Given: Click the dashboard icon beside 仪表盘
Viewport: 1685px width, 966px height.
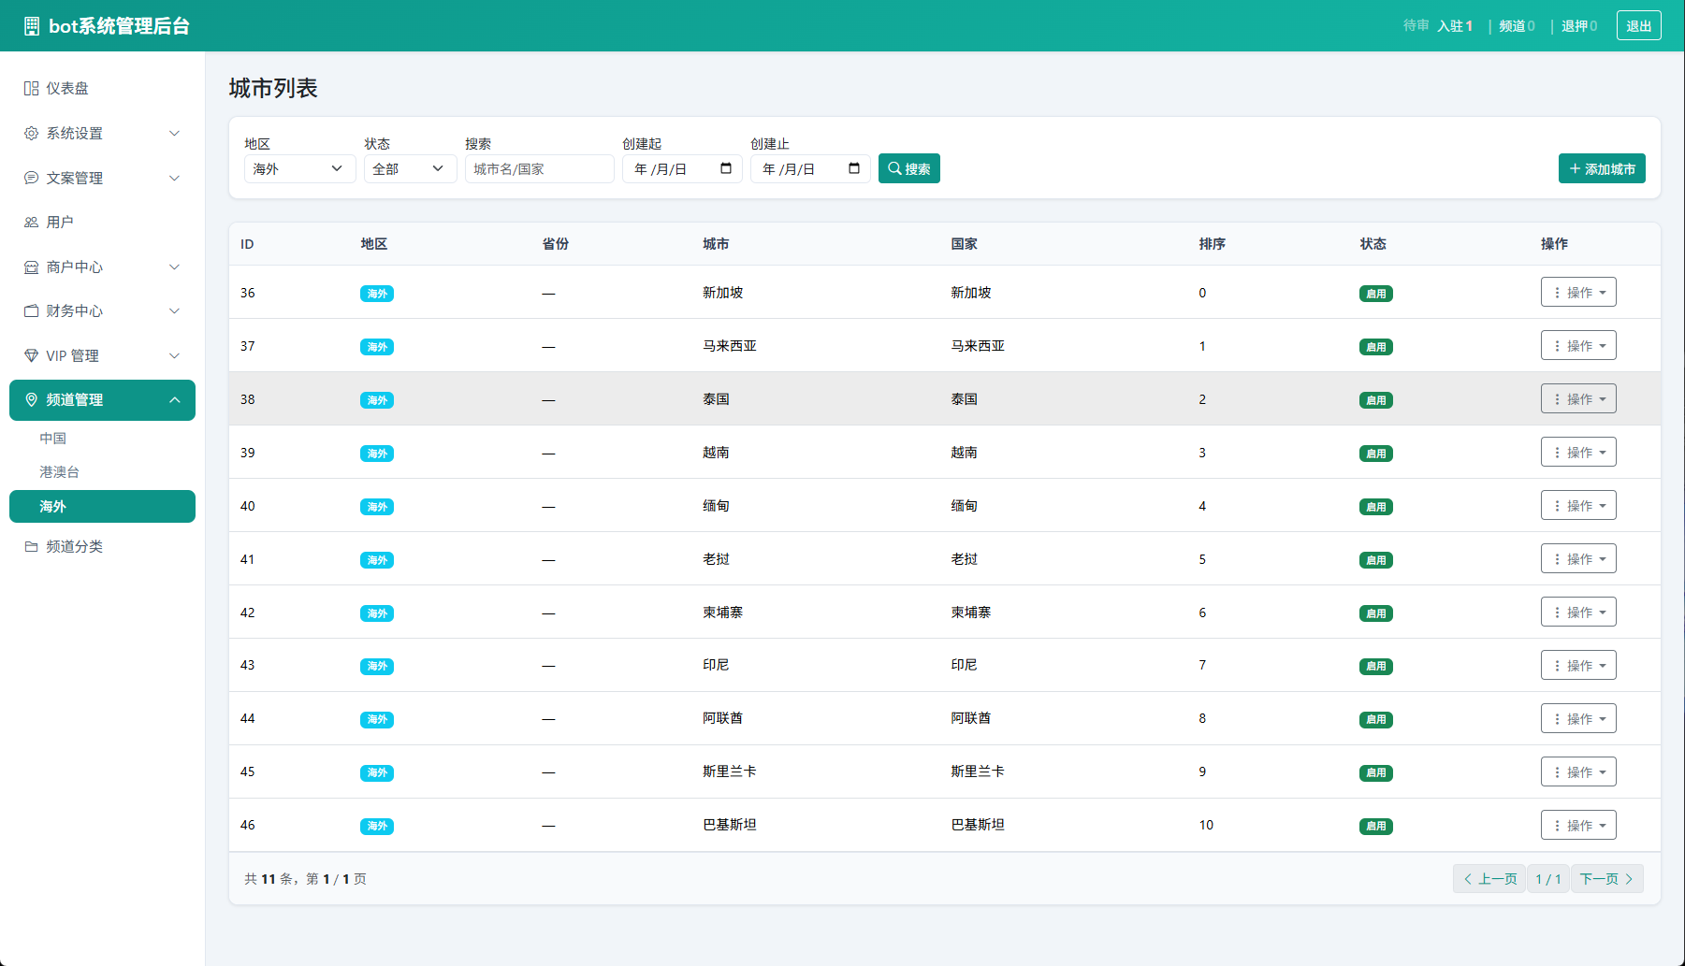Looking at the screenshot, I should click(31, 89).
